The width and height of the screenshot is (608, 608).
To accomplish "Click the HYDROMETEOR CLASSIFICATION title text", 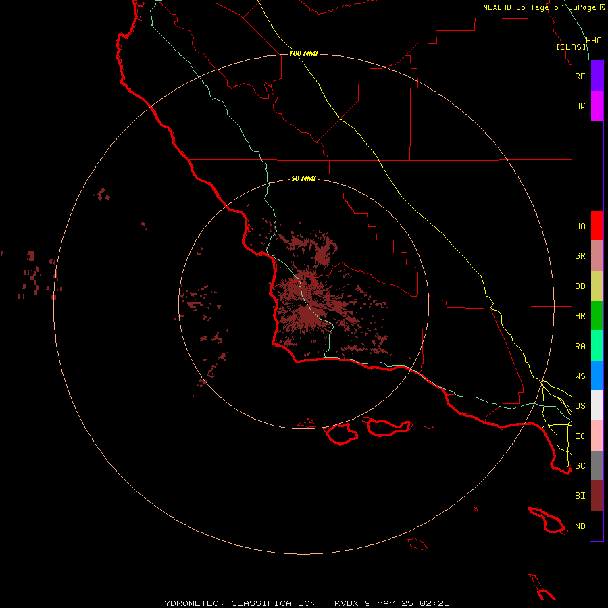I will coord(237,603).
